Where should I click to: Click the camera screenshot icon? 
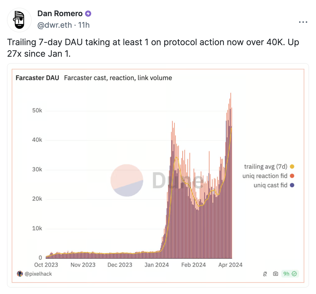click(275, 274)
